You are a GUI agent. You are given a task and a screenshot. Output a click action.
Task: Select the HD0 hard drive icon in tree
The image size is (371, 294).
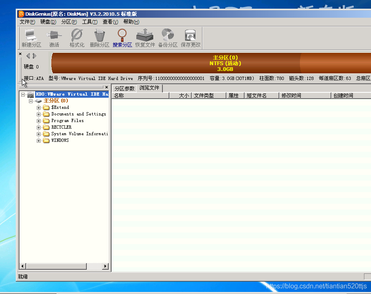click(31, 94)
